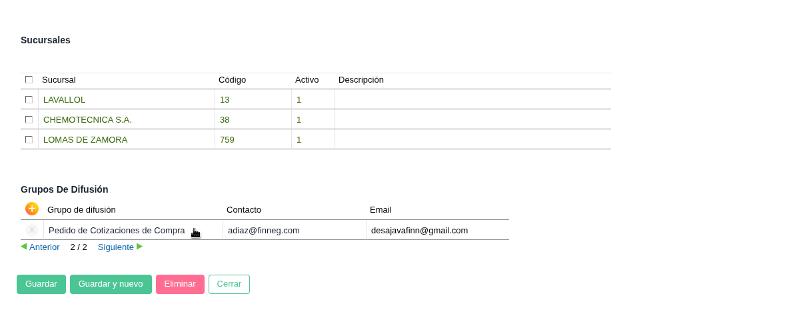Click the desajavafinn@gmail.com email field
This screenshot has width=789, height=314.
click(419, 231)
